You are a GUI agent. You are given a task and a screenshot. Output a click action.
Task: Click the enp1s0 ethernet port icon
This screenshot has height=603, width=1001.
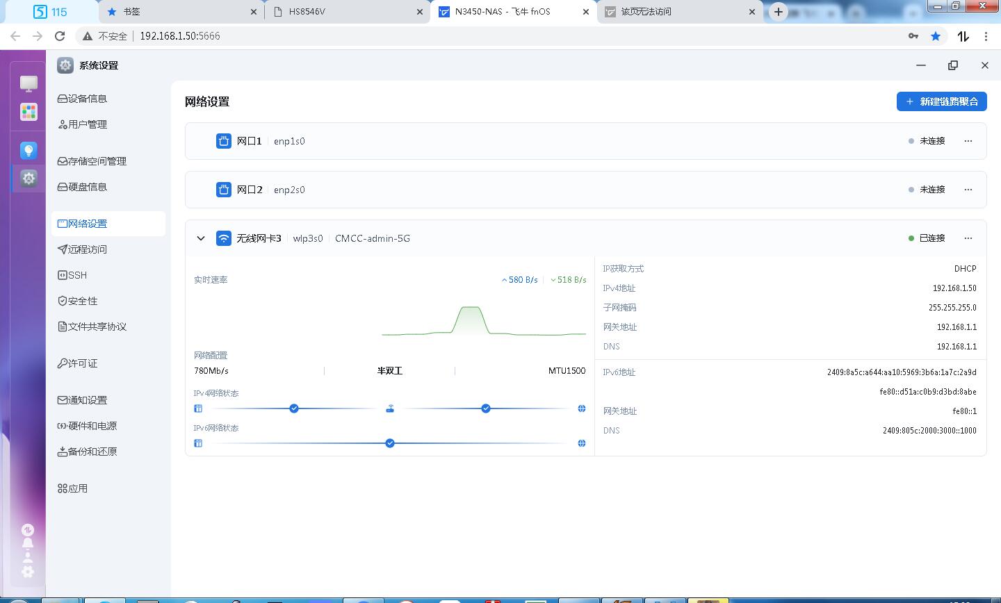coord(223,141)
